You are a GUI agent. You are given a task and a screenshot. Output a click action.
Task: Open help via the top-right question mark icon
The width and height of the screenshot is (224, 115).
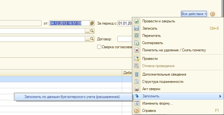pos(213,14)
